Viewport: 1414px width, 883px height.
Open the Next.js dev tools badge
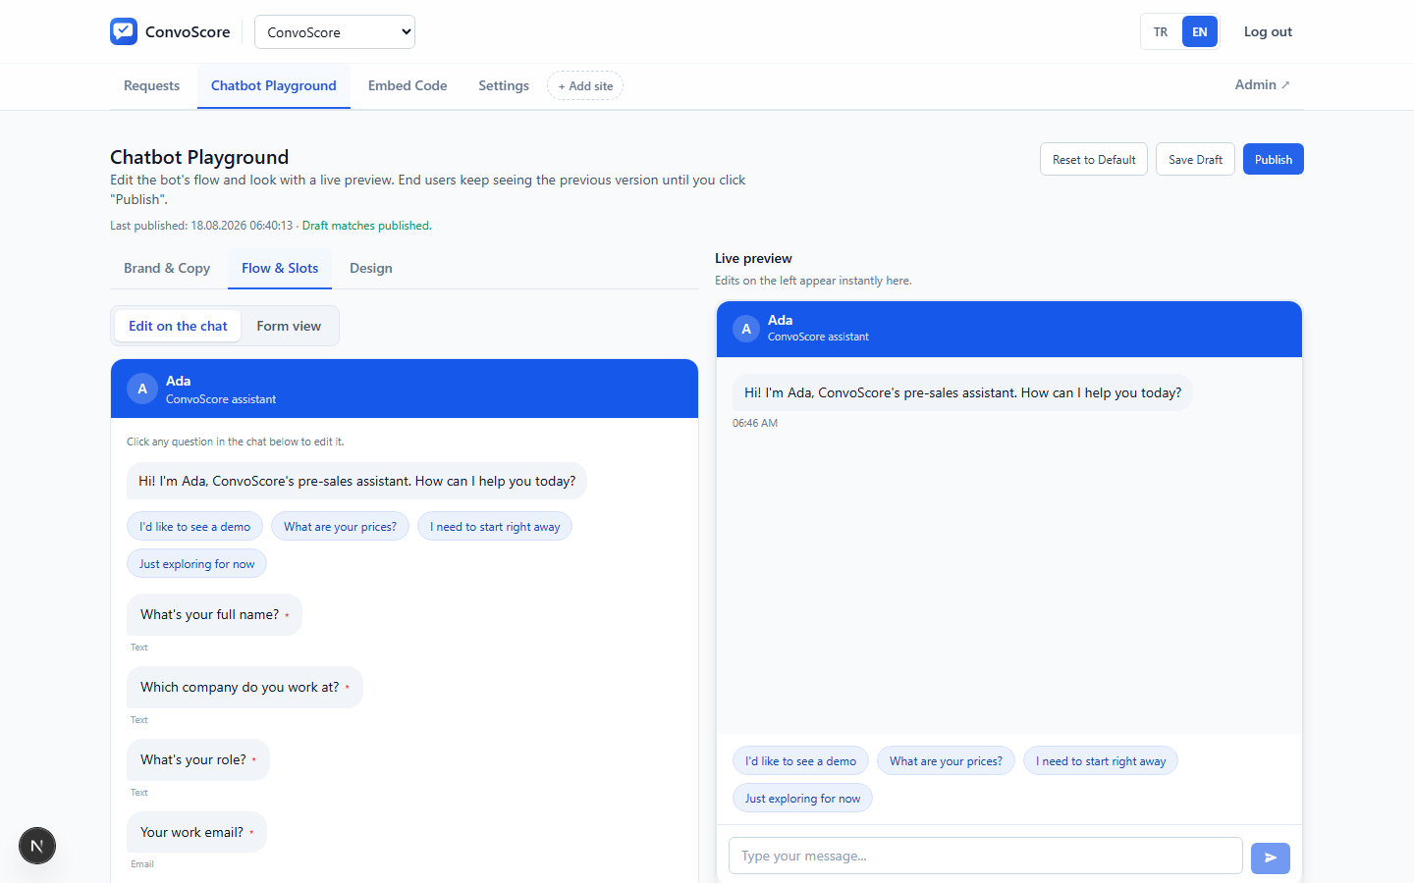[x=37, y=846]
